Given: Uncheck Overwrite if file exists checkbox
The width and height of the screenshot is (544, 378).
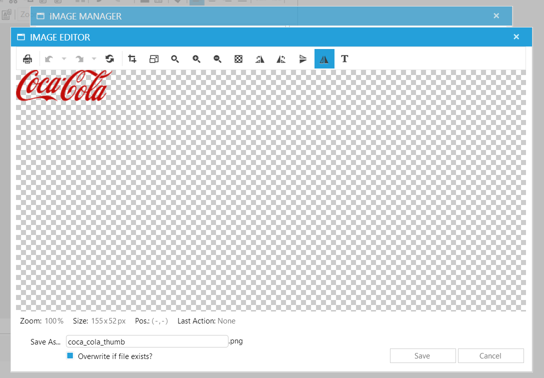Looking at the screenshot, I should [x=70, y=356].
